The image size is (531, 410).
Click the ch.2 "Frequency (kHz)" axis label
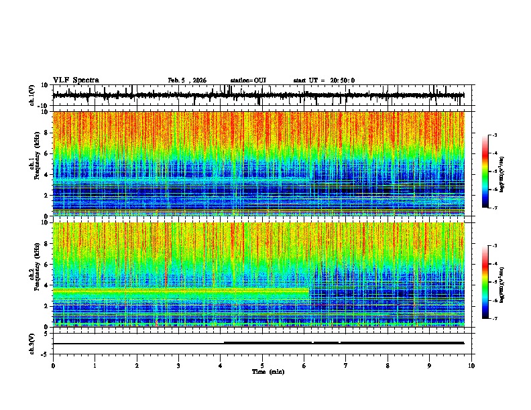coord(37,267)
